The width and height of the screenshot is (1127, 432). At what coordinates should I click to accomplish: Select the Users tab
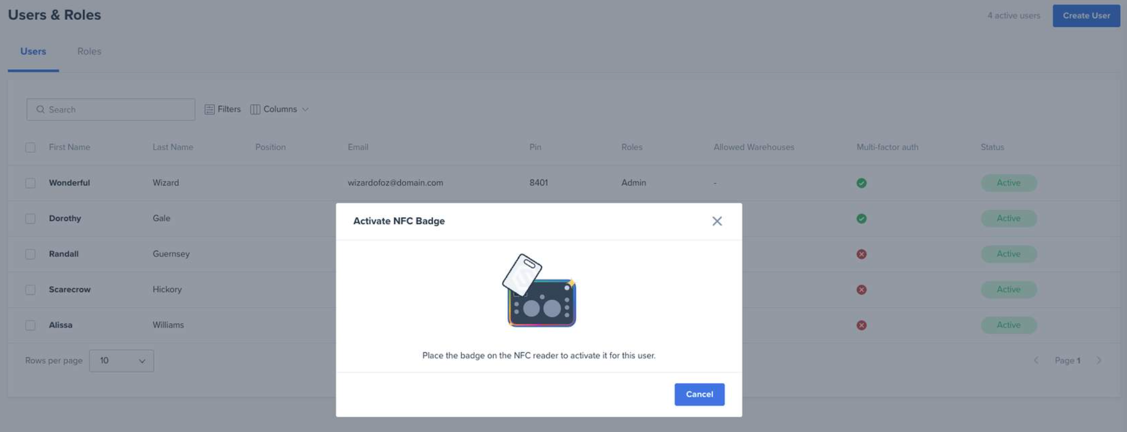[33, 51]
